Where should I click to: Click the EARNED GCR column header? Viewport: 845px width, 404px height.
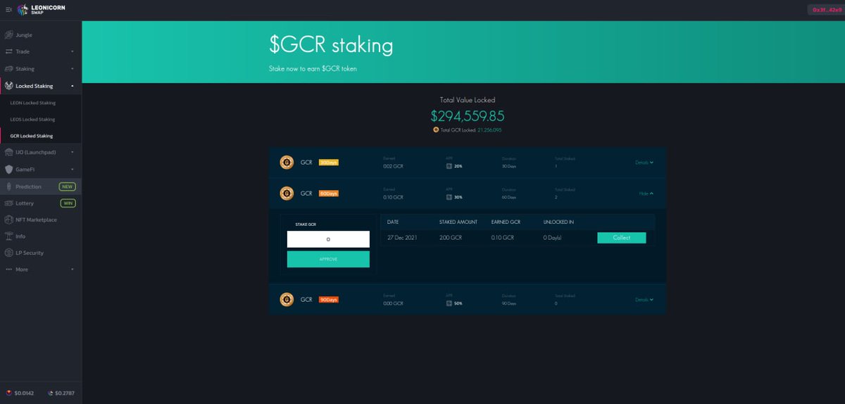click(506, 222)
